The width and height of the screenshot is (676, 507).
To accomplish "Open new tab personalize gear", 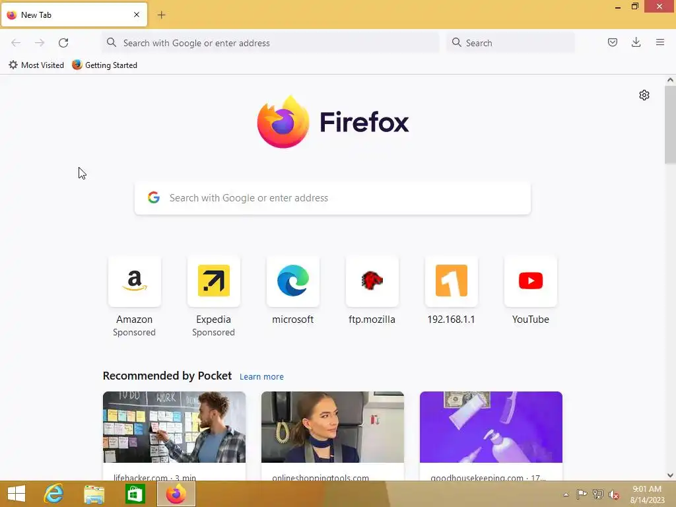I will [644, 95].
